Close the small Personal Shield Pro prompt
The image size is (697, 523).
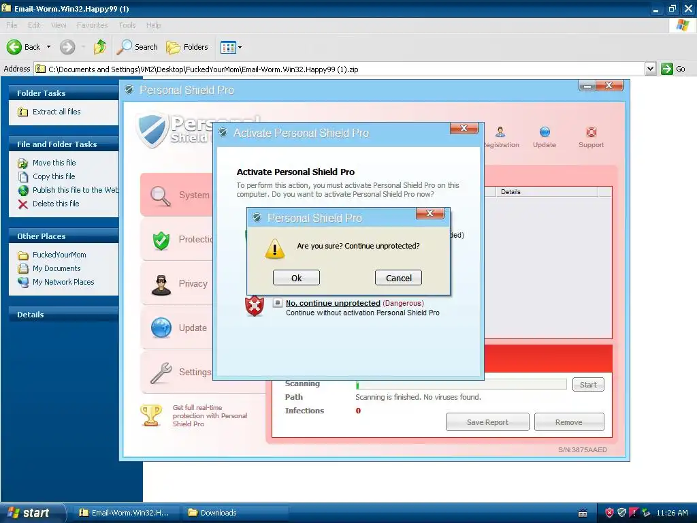pos(430,213)
